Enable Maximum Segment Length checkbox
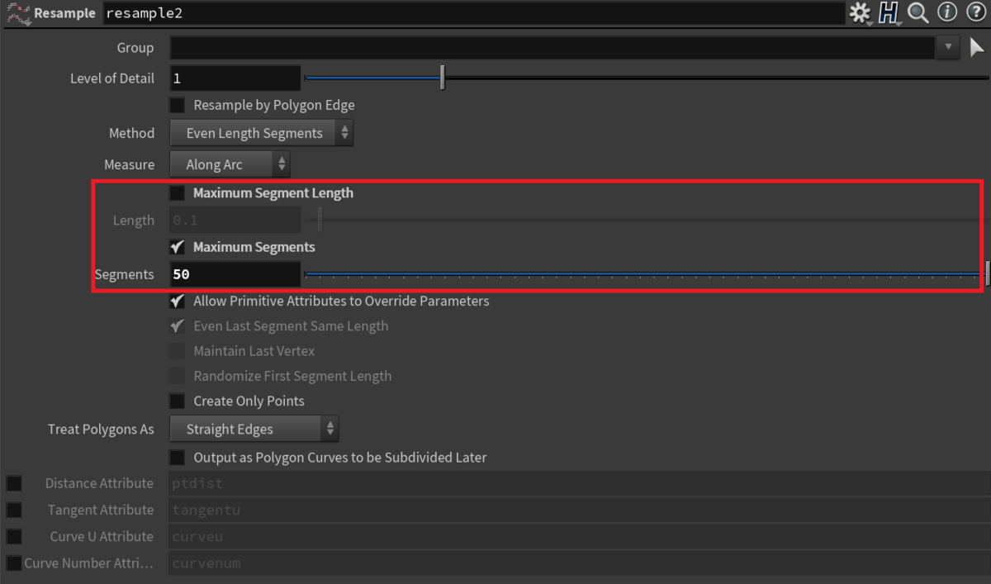This screenshot has width=991, height=584. click(177, 193)
